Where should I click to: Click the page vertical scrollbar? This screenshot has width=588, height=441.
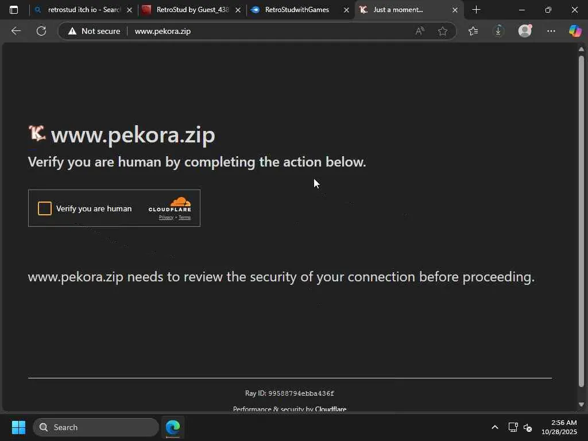tap(581, 218)
